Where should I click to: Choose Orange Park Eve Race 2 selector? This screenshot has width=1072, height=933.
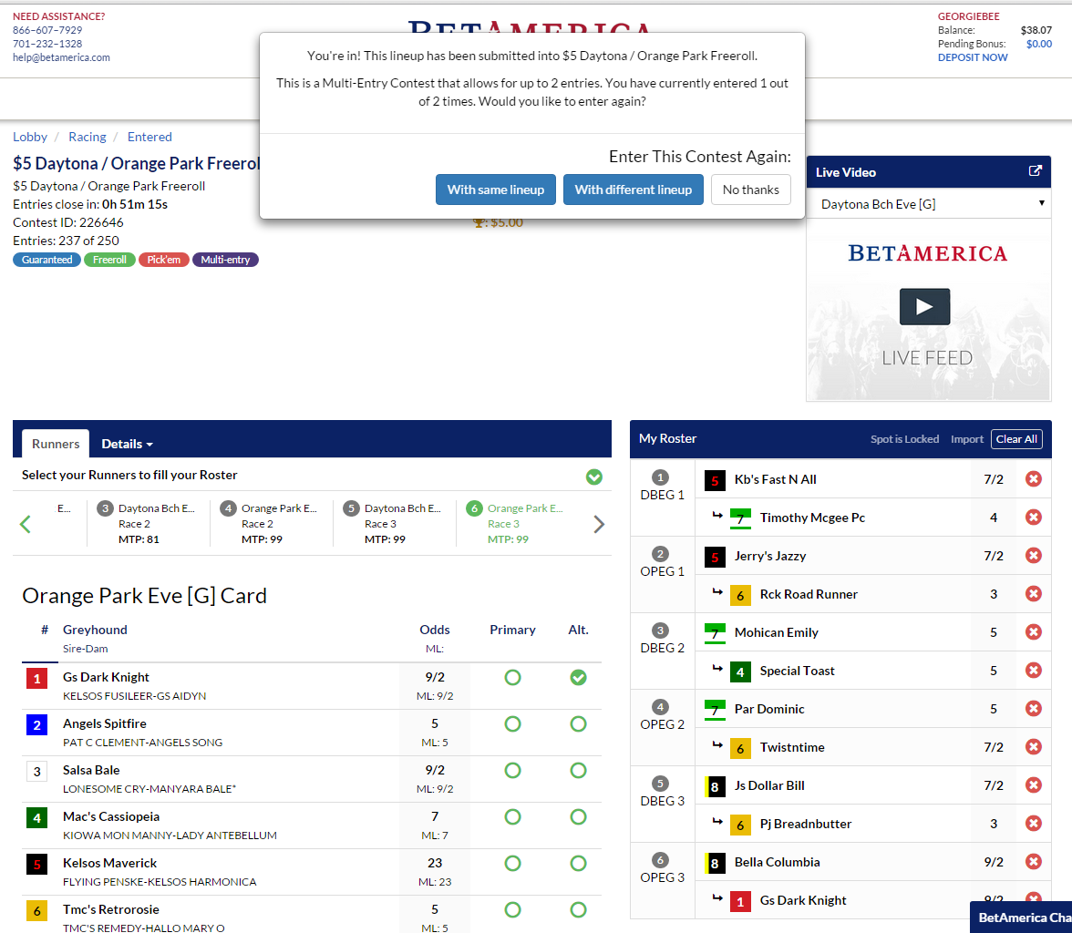pos(271,524)
